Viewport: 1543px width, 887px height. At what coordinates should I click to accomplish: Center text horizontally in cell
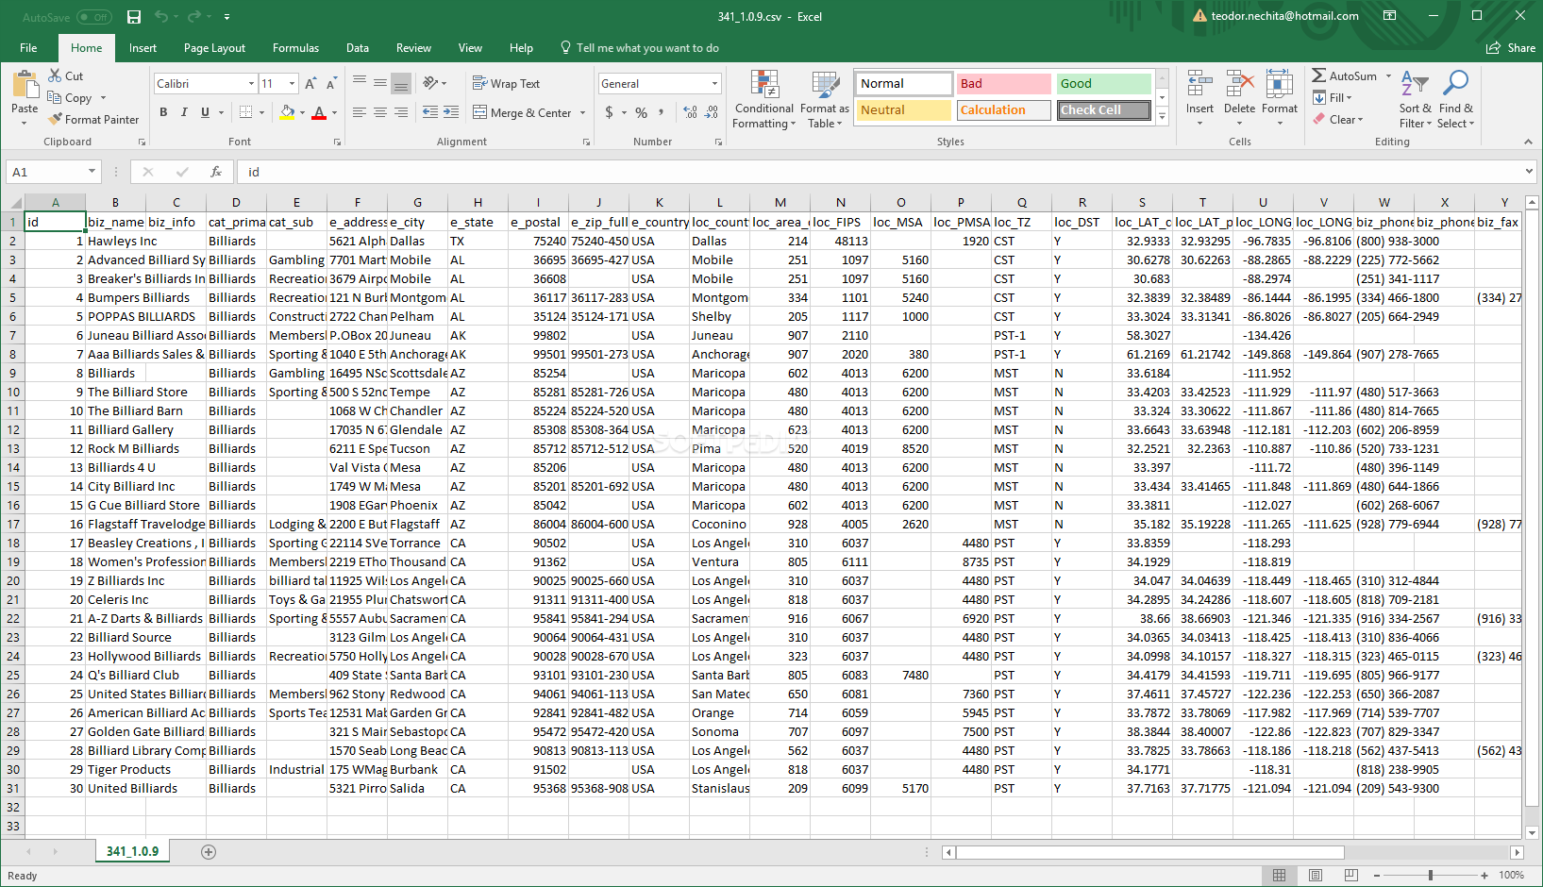click(x=380, y=112)
